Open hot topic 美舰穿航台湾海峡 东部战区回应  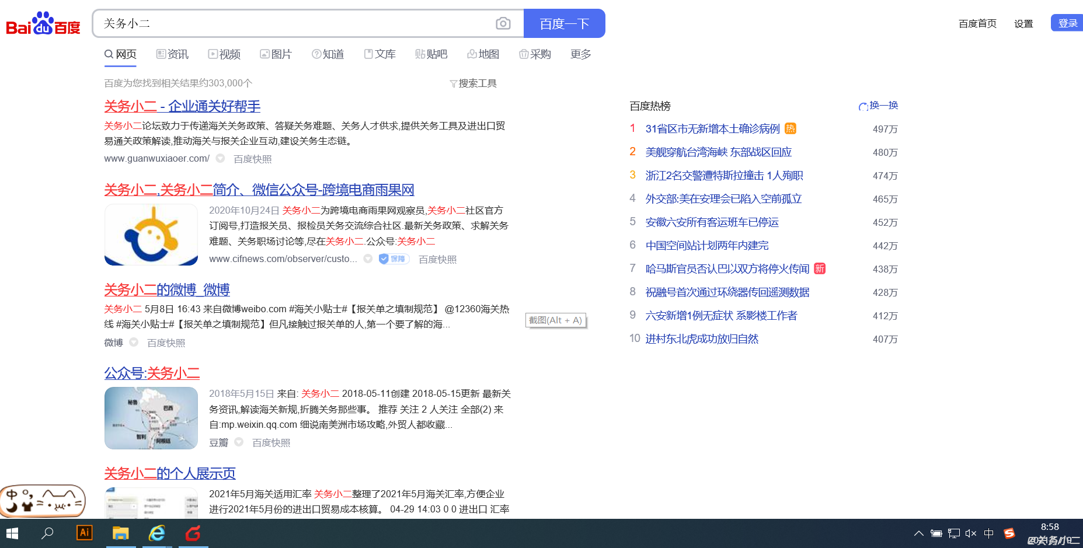coord(718,152)
